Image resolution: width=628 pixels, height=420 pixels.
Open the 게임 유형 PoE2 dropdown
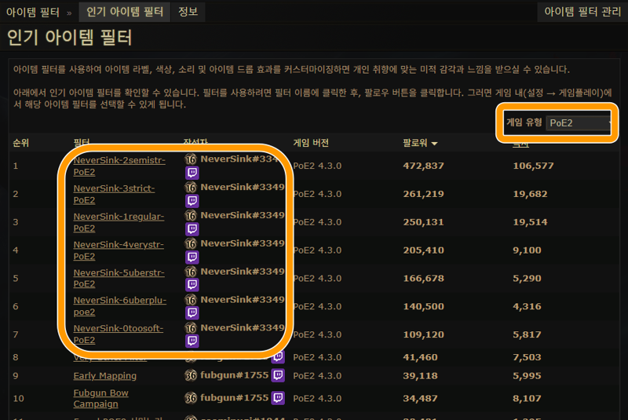coord(579,123)
